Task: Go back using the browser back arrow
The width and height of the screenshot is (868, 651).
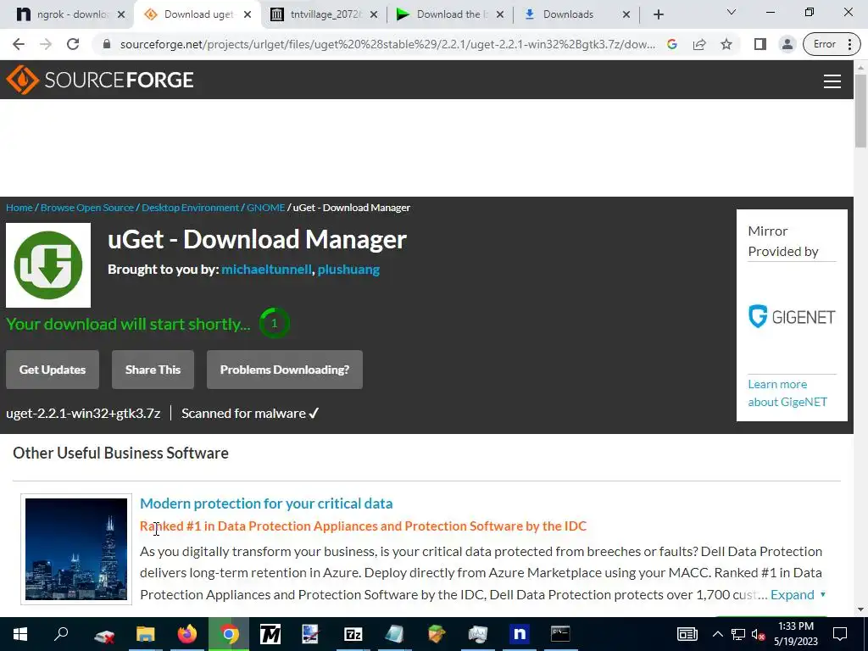Action: (x=19, y=44)
